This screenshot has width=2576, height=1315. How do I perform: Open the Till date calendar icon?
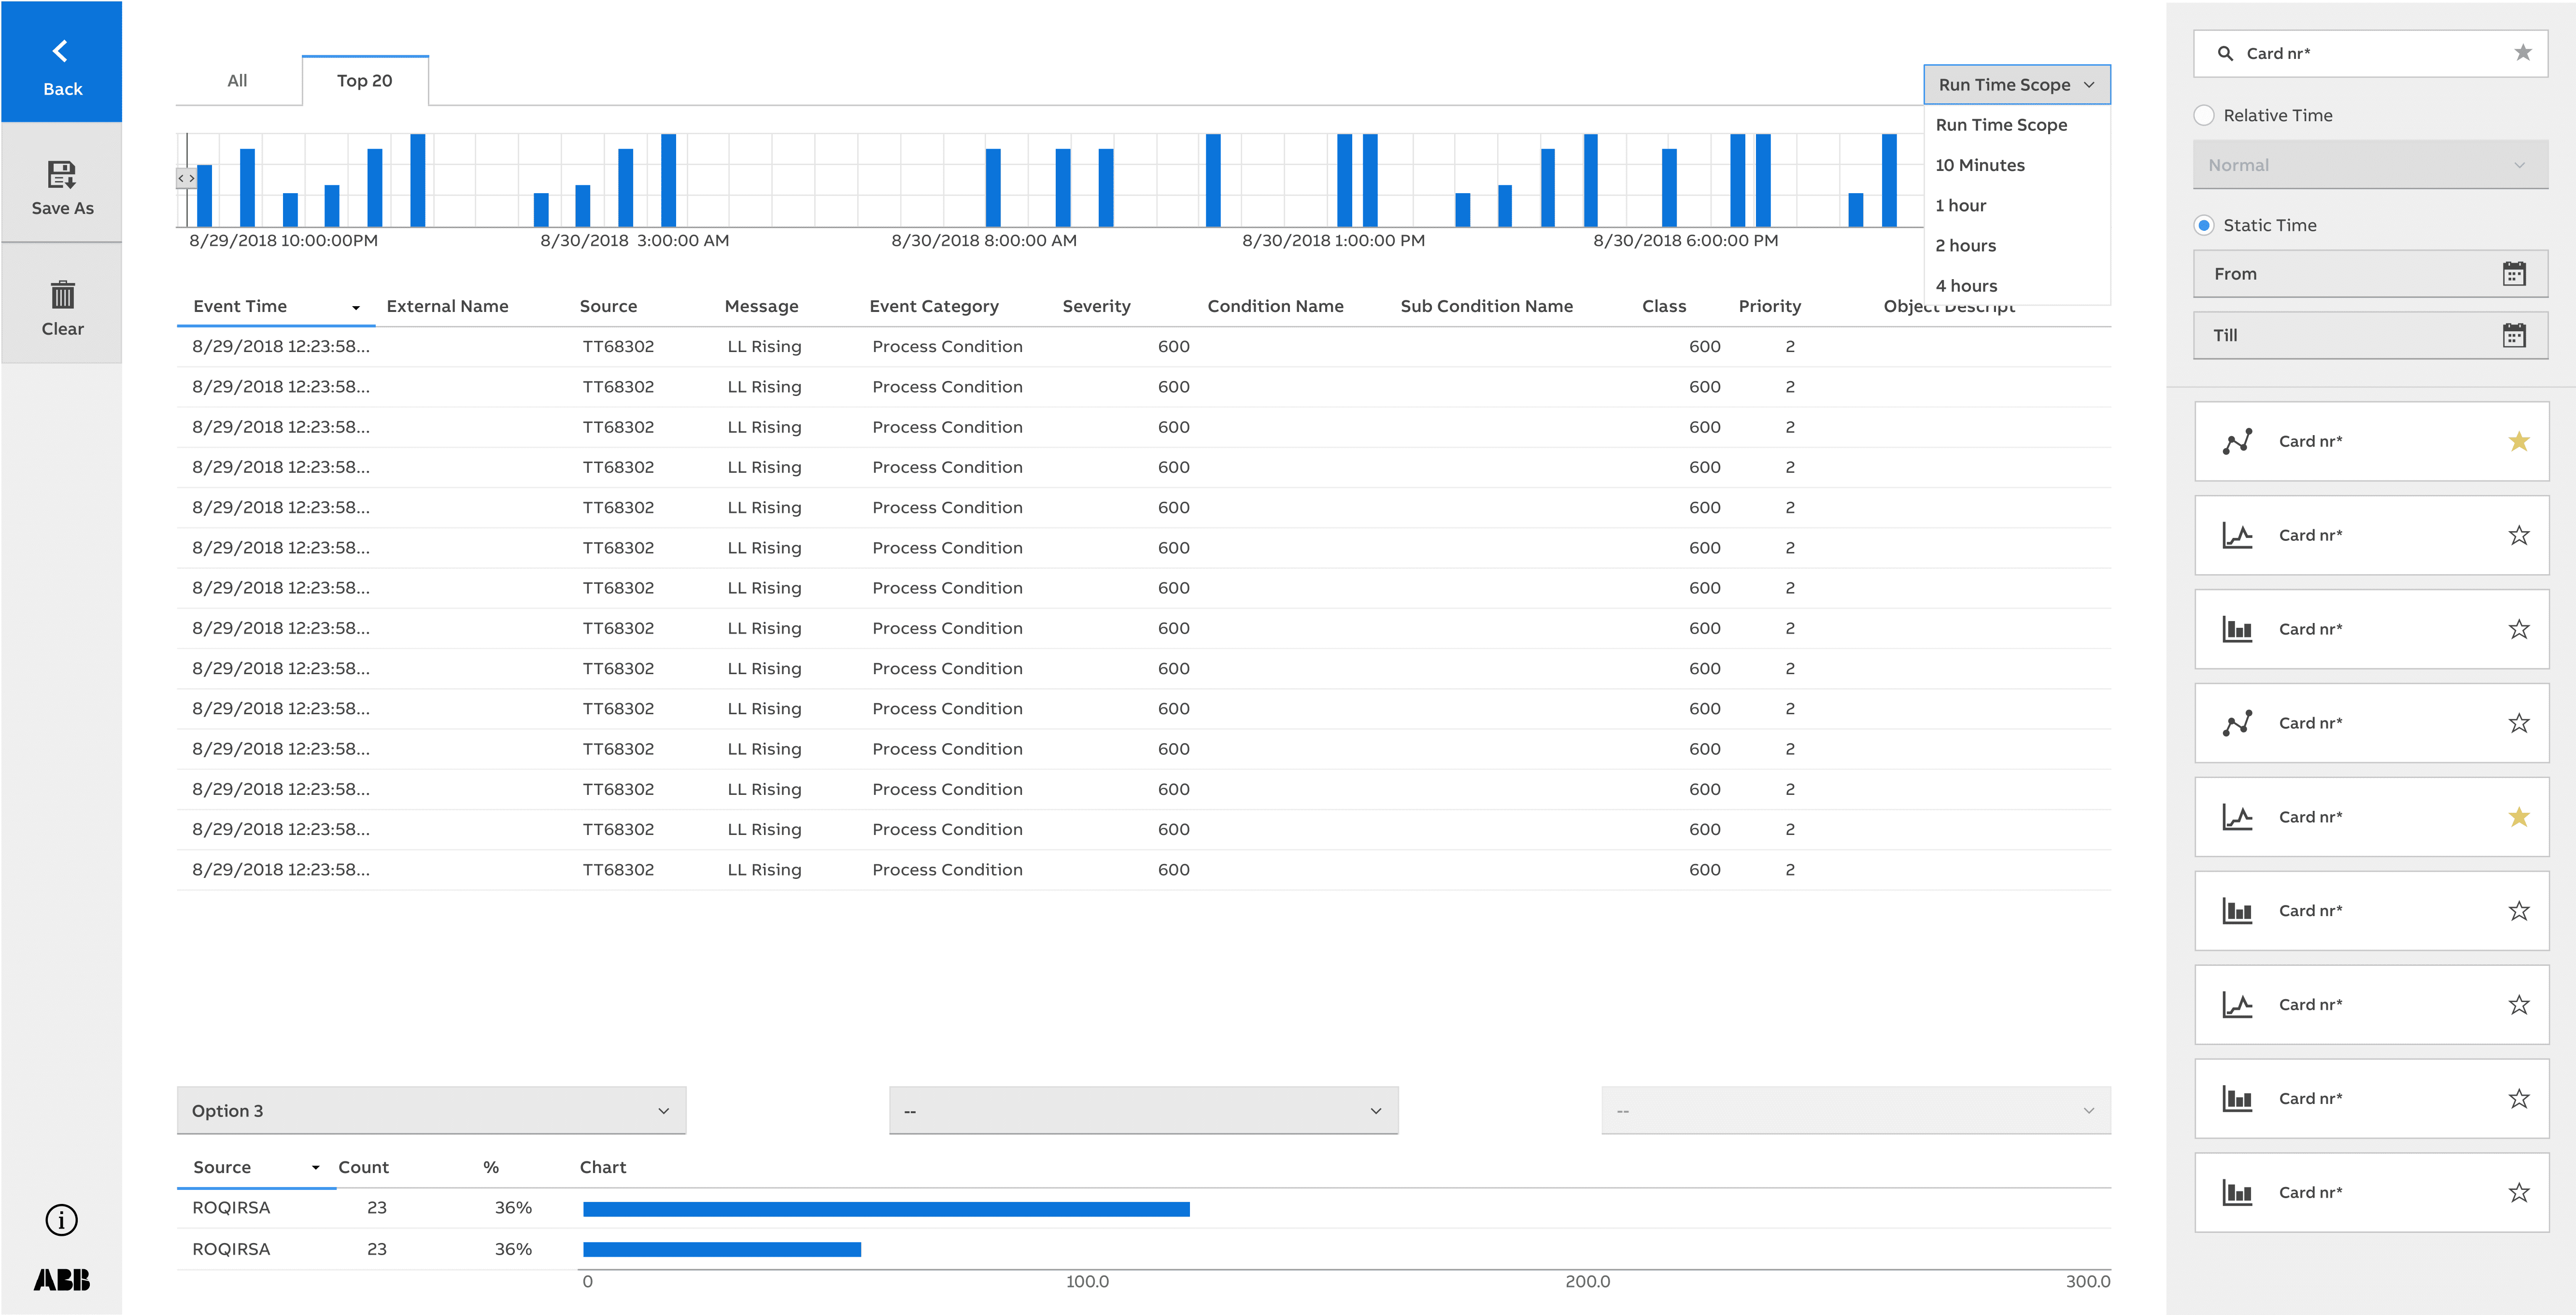point(2514,335)
